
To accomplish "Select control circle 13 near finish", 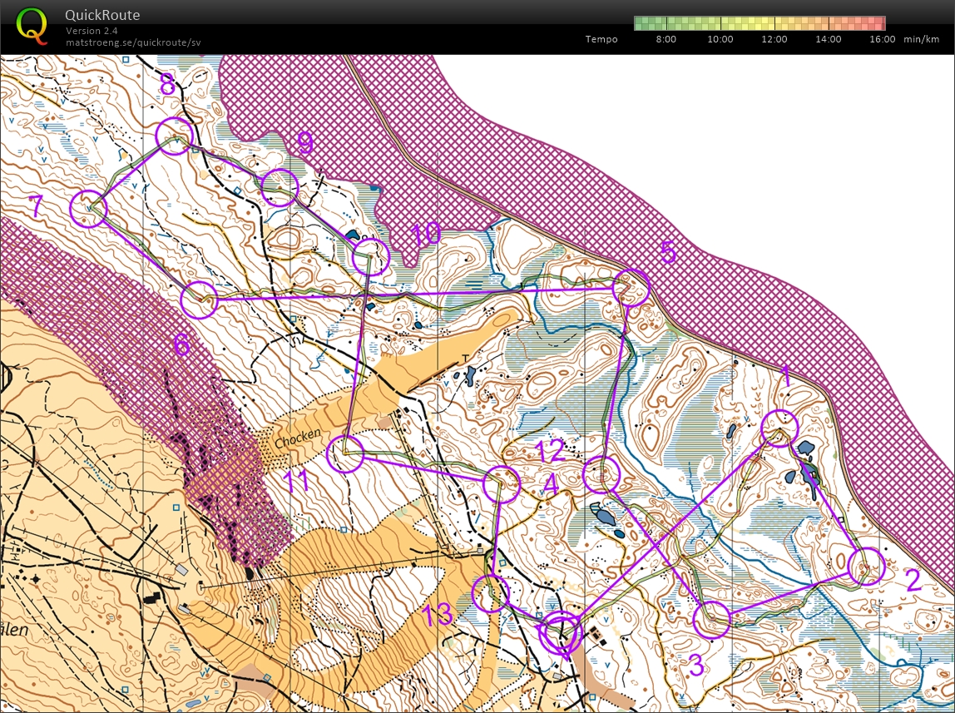I will (490, 593).
